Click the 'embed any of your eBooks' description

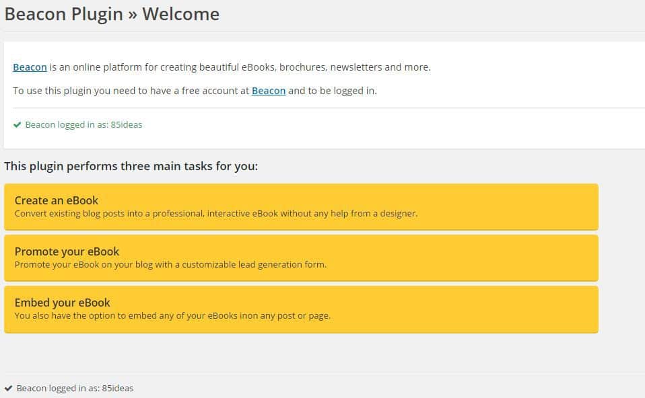pyautogui.click(x=172, y=316)
